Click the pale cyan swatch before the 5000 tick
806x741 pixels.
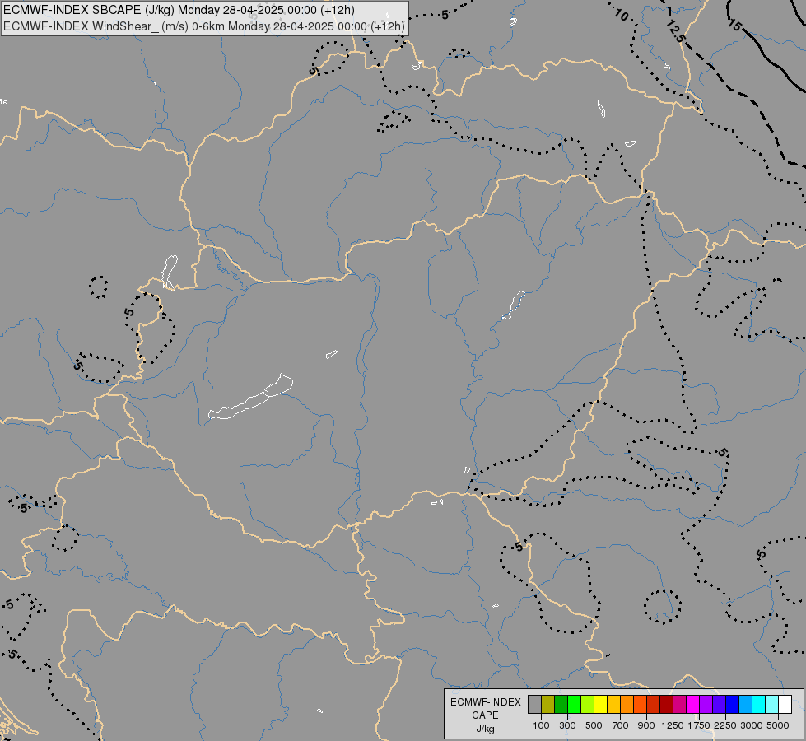tap(771, 705)
